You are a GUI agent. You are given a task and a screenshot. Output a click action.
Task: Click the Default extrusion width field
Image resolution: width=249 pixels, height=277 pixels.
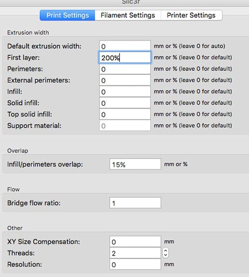pos(125,46)
